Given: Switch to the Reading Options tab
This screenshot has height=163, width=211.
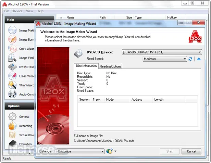Looking at the screenshot, I should [110, 66].
